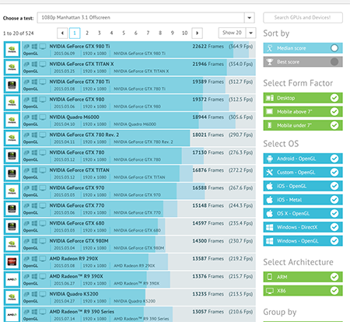This screenshot has height=322, width=350.
Task: Uncheck OS X - OpenGL filter
Action: tap(303, 213)
